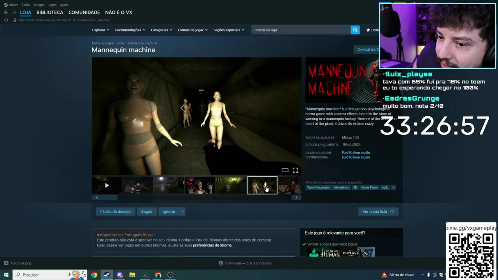
Task: Open OBS Studio from taskbar
Action: click(170, 275)
